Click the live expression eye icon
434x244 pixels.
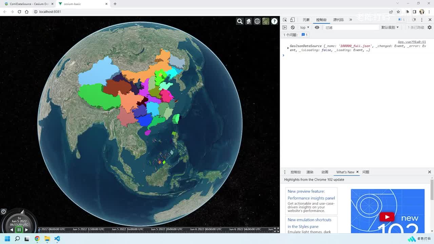pyautogui.click(x=317, y=27)
